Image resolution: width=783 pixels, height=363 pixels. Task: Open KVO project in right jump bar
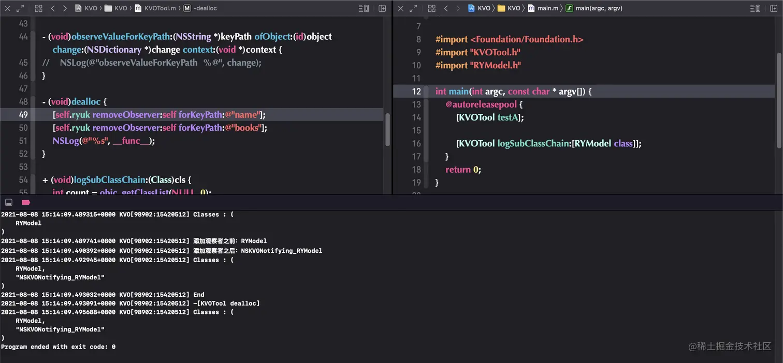[479, 8]
